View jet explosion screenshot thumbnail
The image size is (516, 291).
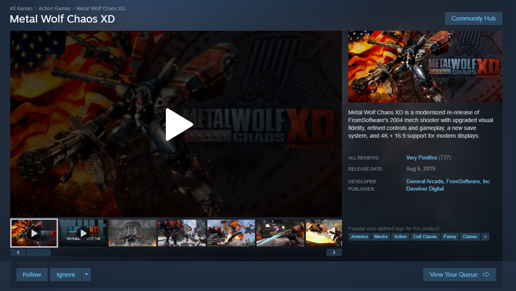[231, 233]
